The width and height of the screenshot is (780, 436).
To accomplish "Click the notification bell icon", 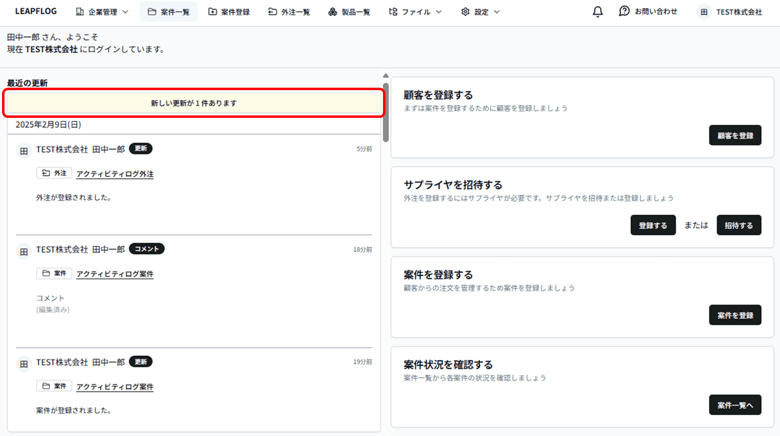I will pyautogui.click(x=597, y=12).
